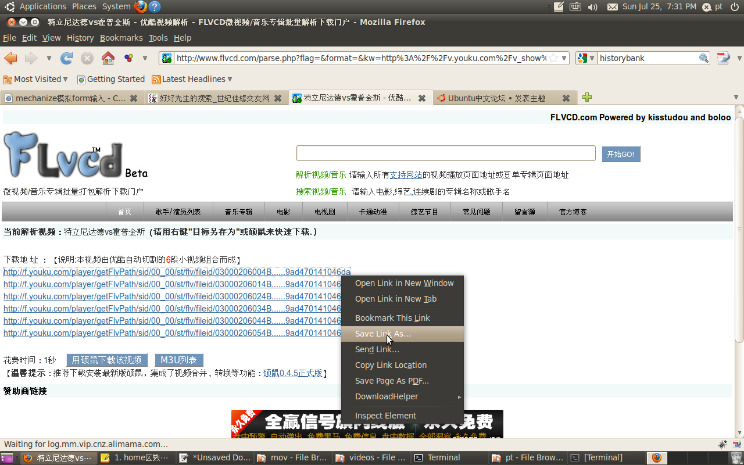Image resolution: width=744 pixels, height=465 pixels.
Task: Click the site favicon in the URL bar
Action: [x=167, y=58]
